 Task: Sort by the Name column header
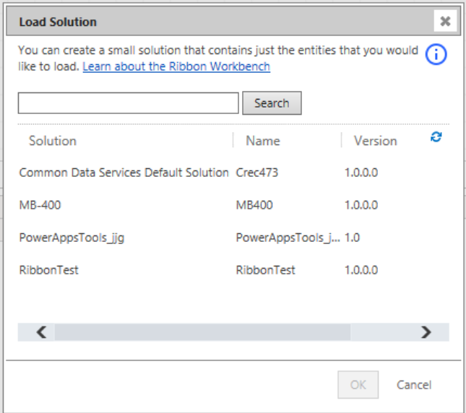click(263, 141)
